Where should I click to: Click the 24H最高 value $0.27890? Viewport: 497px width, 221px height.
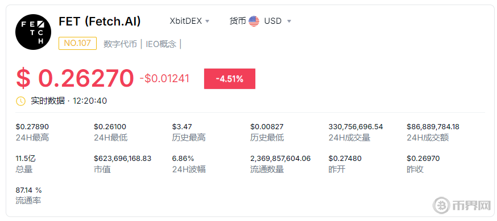32,127
